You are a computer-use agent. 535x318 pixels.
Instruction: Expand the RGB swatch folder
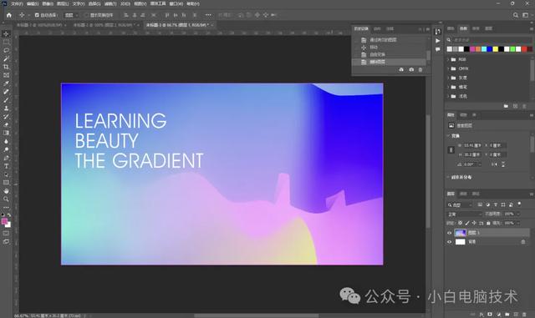[448, 59]
